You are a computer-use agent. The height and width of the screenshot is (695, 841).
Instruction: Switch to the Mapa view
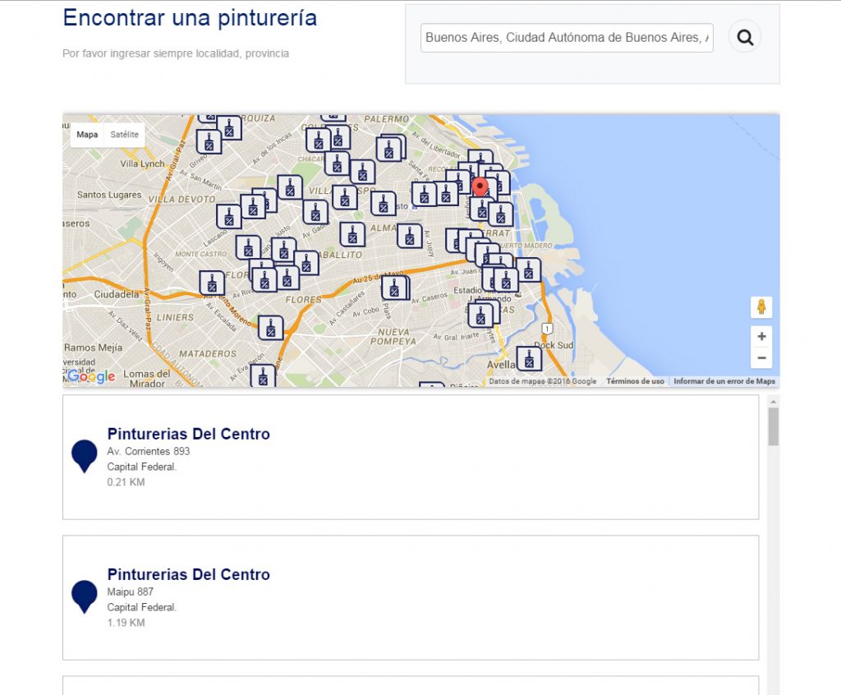pyautogui.click(x=87, y=135)
